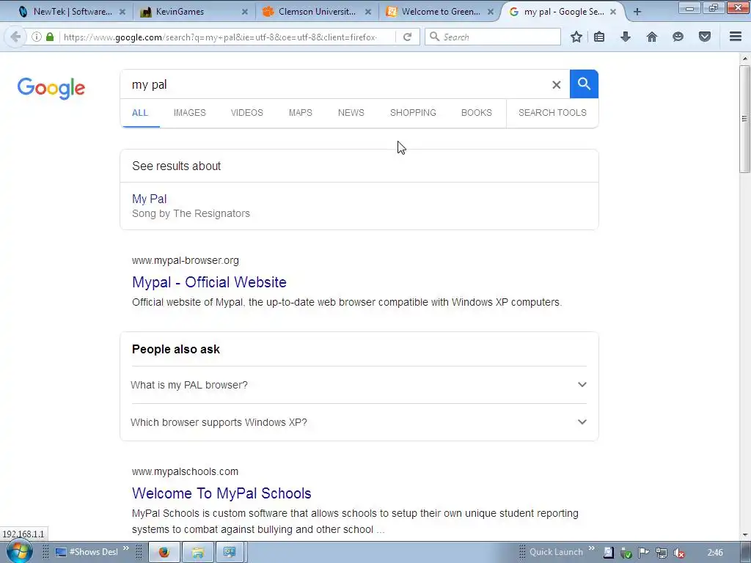Open Search Tools options

(x=552, y=112)
